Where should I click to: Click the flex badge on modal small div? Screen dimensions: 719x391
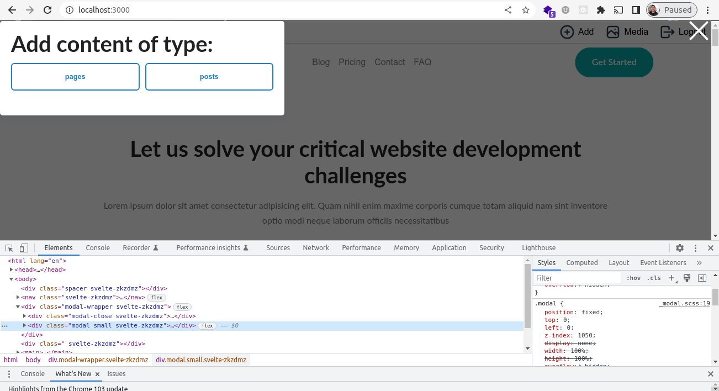click(207, 326)
